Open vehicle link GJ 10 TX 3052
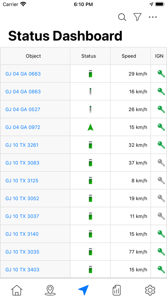Viewport: 167px width, 298px height. point(22,199)
